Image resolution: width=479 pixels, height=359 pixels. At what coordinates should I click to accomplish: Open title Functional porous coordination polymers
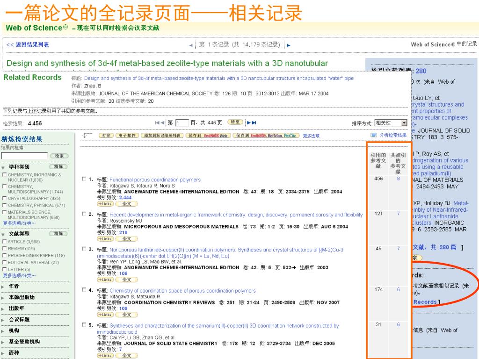point(155,180)
